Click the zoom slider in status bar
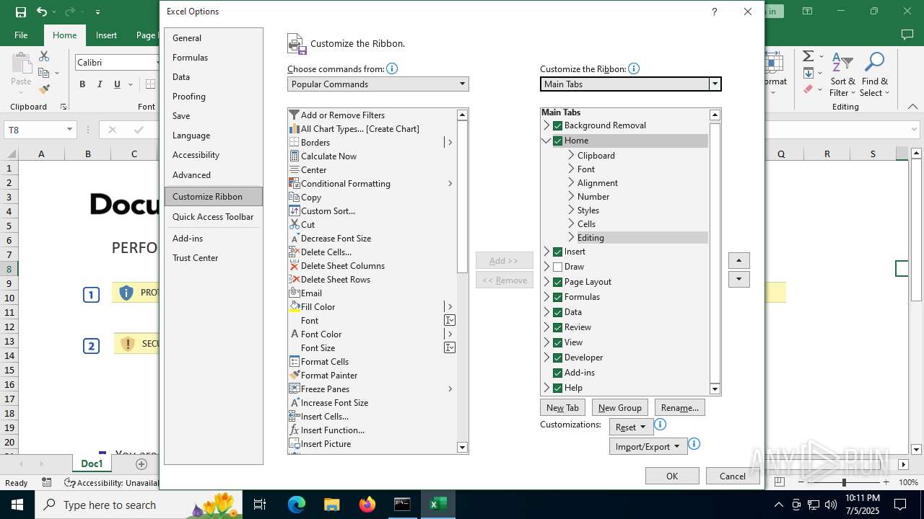This screenshot has height=519, width=924. click(x=844, y=482)
